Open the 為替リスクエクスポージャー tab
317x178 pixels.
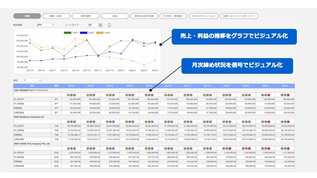239,16
